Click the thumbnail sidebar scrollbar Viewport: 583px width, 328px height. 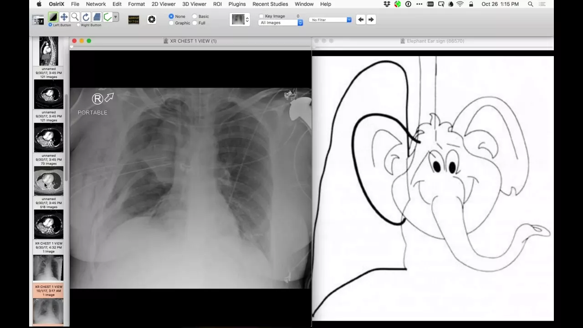pos(67,137)
